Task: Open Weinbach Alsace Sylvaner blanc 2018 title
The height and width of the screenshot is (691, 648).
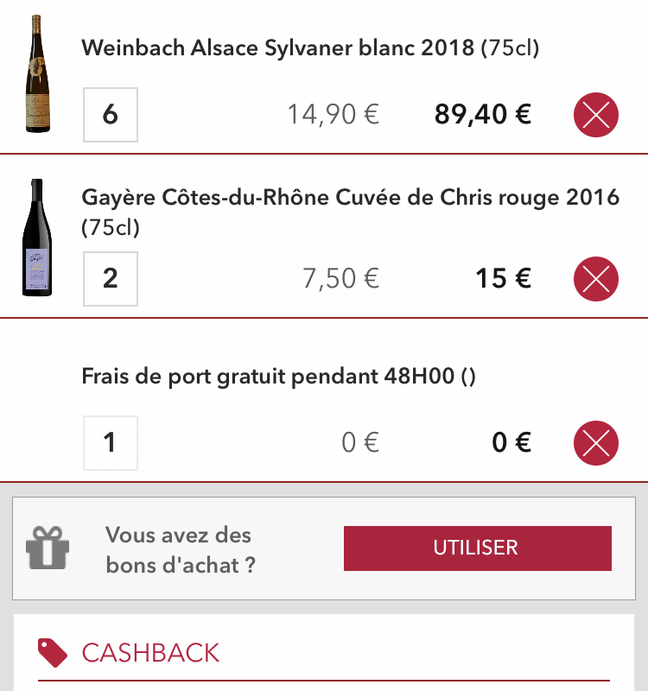Action: tap(310, 48)
